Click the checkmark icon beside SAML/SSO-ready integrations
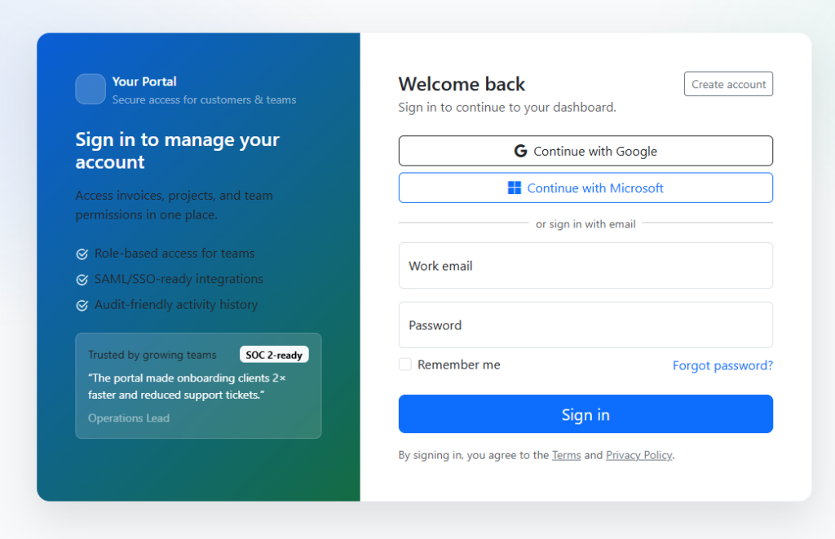The height and width of the screenshot is (539, 835). 82,280
